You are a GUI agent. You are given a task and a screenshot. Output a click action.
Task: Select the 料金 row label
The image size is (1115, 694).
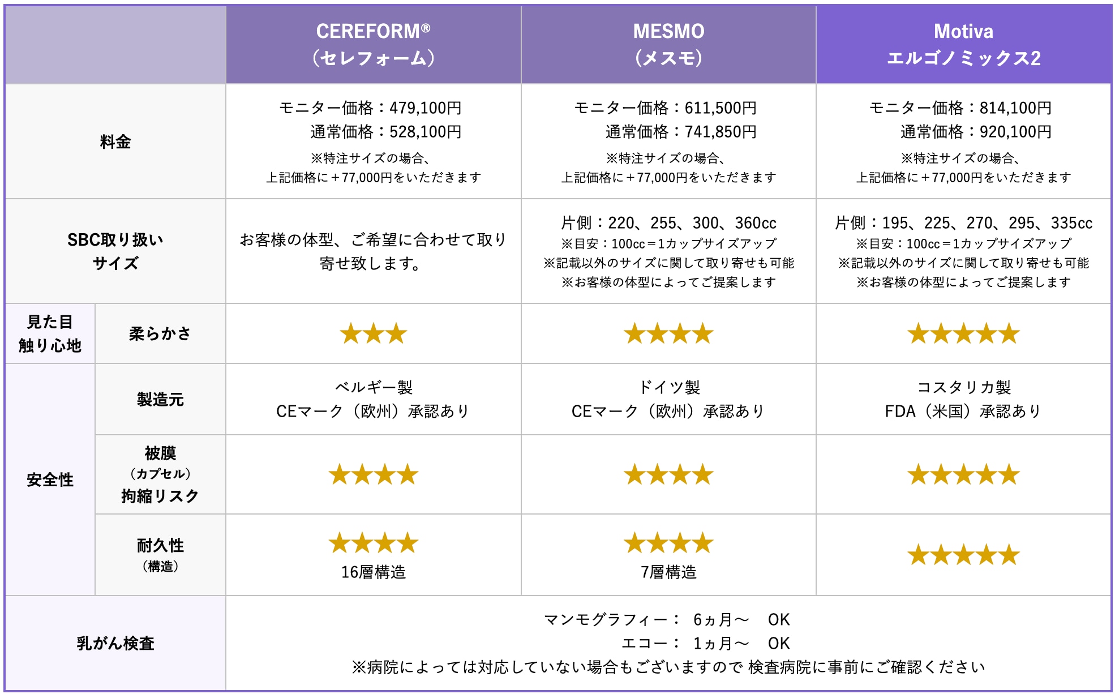[x=115, y=142]
